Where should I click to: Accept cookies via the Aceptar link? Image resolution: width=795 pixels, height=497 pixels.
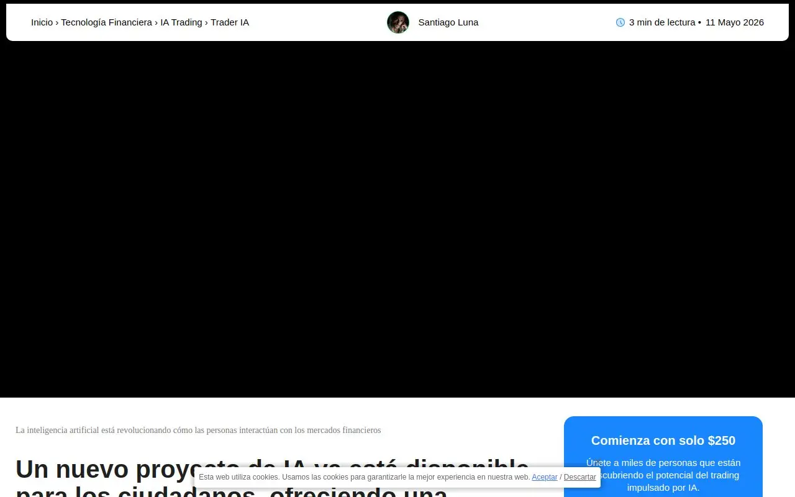(x=545, y=477)
